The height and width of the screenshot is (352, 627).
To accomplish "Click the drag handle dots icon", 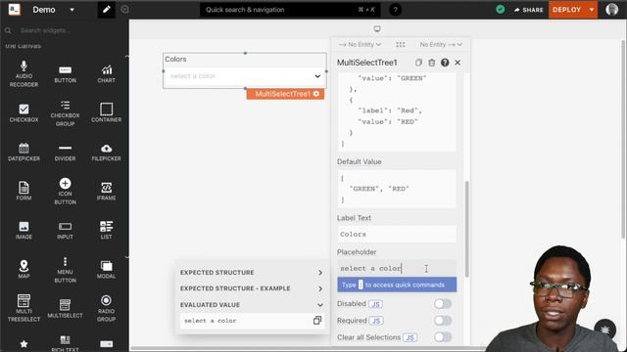I will pyautogui.click(x=401, y=44).
